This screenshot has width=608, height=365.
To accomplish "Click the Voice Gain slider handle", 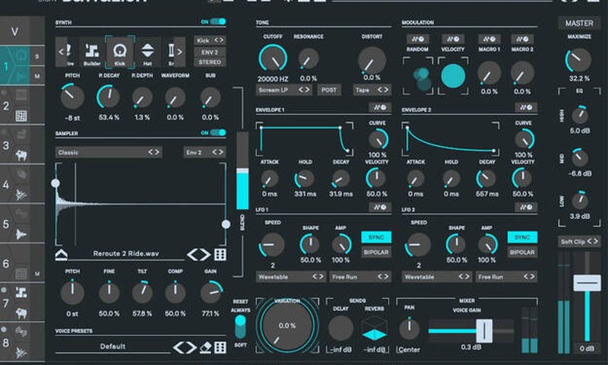I will (x=481, y=331).
